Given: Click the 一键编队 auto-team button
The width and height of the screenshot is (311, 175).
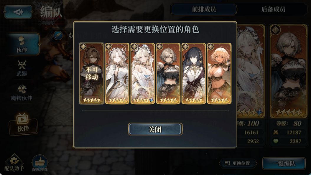Looking at the screenshot, I should click(x=284, y=164).
